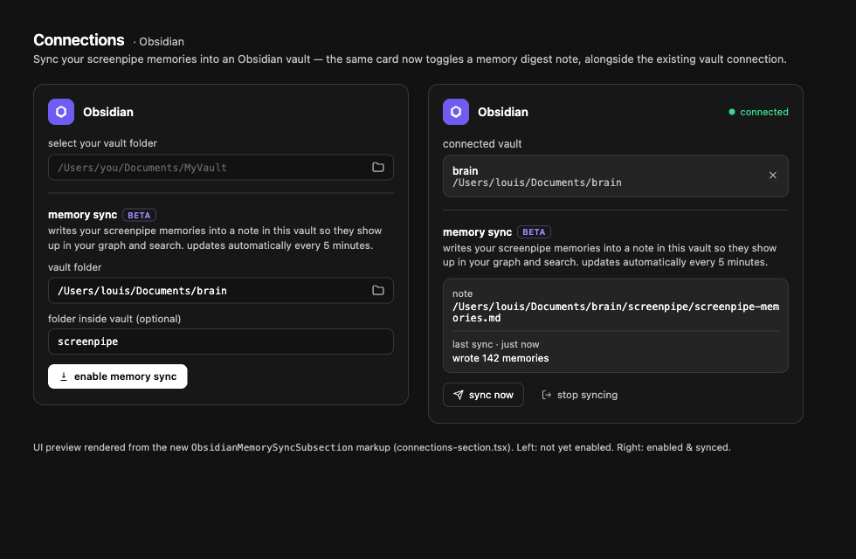Viewport: 856px width, 559px height.
Task: Focus the vault folder field with brain path
Action: click(220, 290)
